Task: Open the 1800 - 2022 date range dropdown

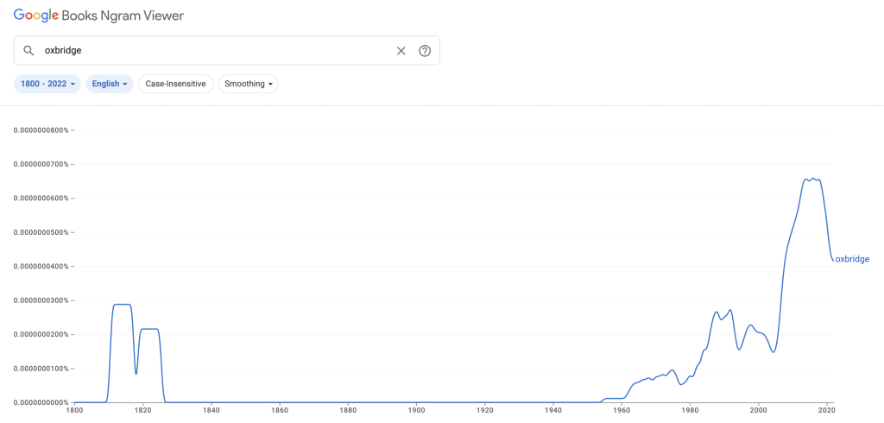Action: click(x=47, y=84)
